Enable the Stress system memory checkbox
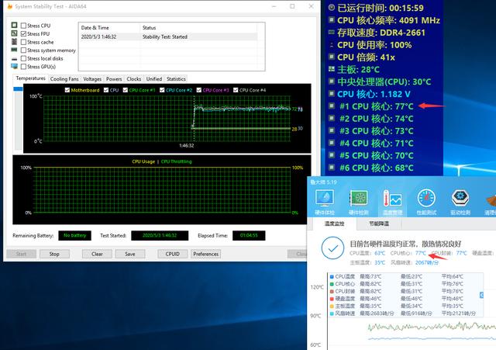 coord(23,50)
